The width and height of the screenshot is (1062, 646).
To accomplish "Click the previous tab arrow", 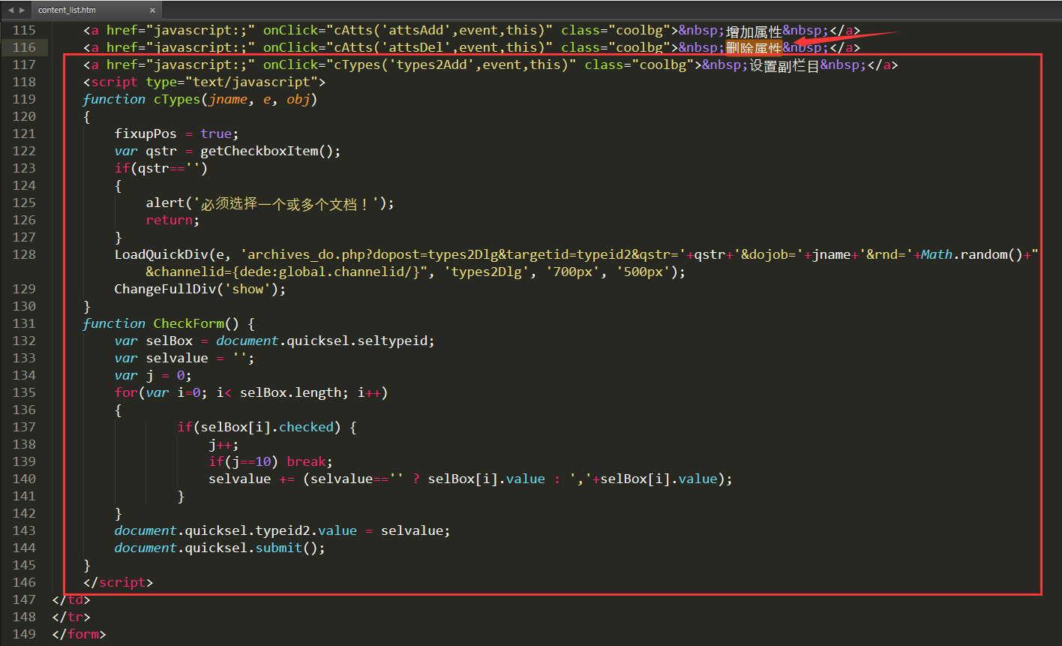I will coord(10,11).
